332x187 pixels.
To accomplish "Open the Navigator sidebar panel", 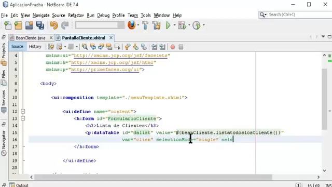I will tap(4, 143).
